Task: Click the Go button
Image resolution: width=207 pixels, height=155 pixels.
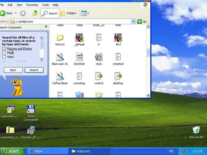Action: (x=142, y=21)
